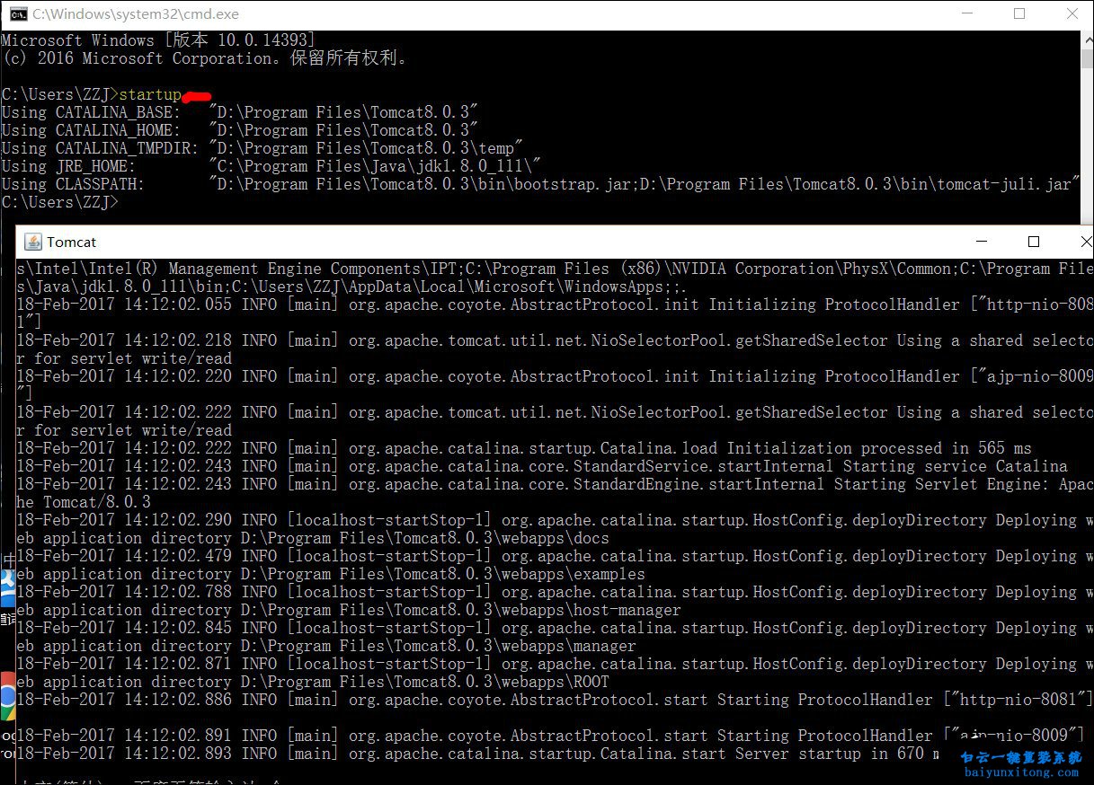Close the Tomcat console window
The height and width of the screenshot is (785, 1094).
click(x=1084, y=242)
